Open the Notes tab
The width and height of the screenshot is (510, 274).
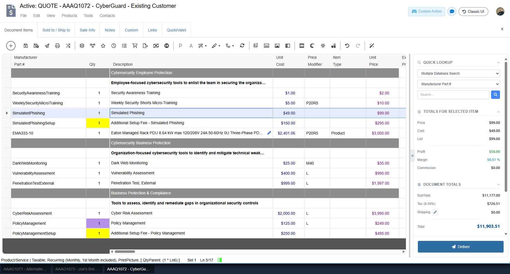tap(110, 30)
